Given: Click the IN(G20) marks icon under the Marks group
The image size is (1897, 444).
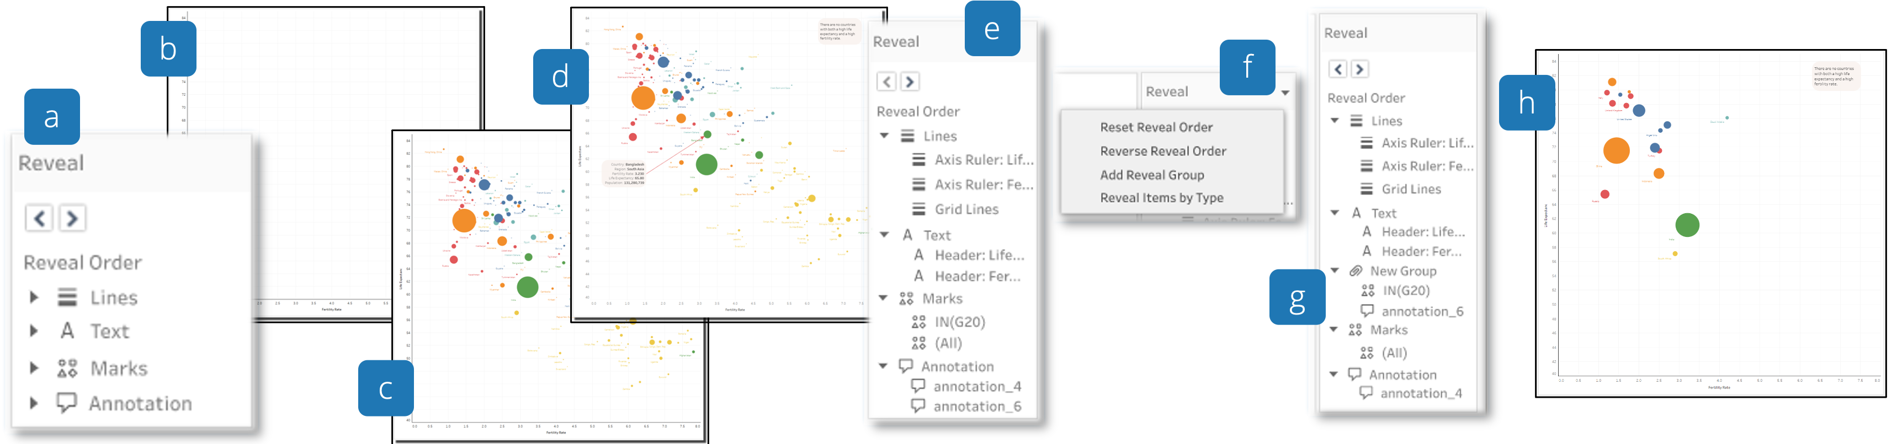Looking at the screenshot, I should click(x=918, y=322).
